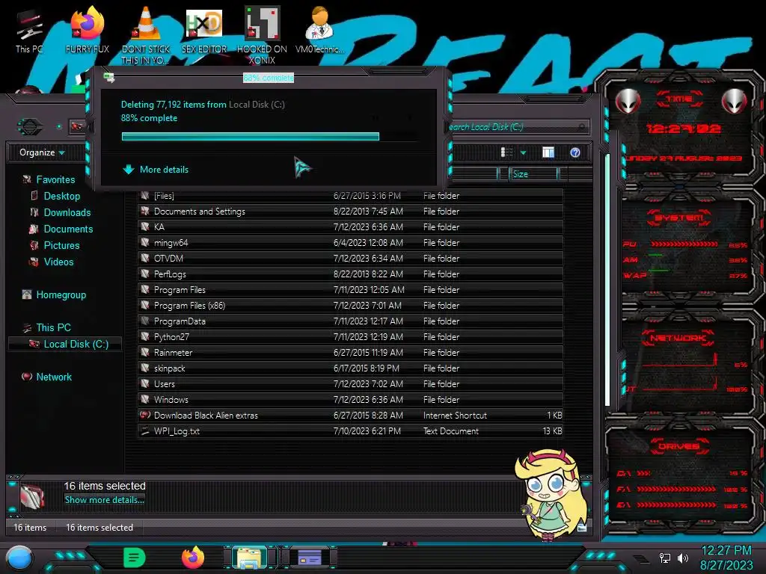This screenshot has height=574, width=766.
Task: Select the Program Files folder
Action: click(350, 290)
